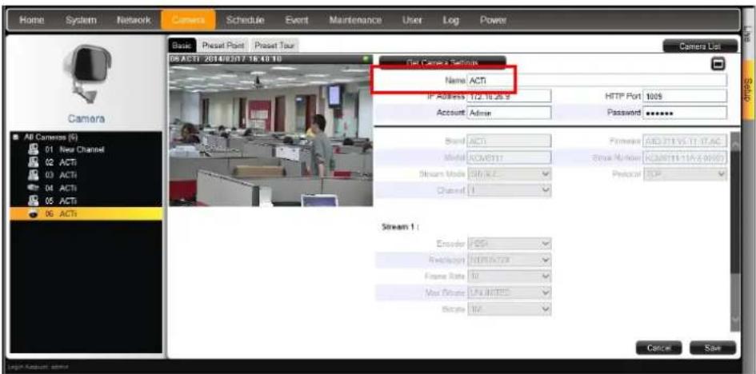Switch to the Preset Tour tab
The width and height of the screenshot is (756, 374).
tap(274, 46)
